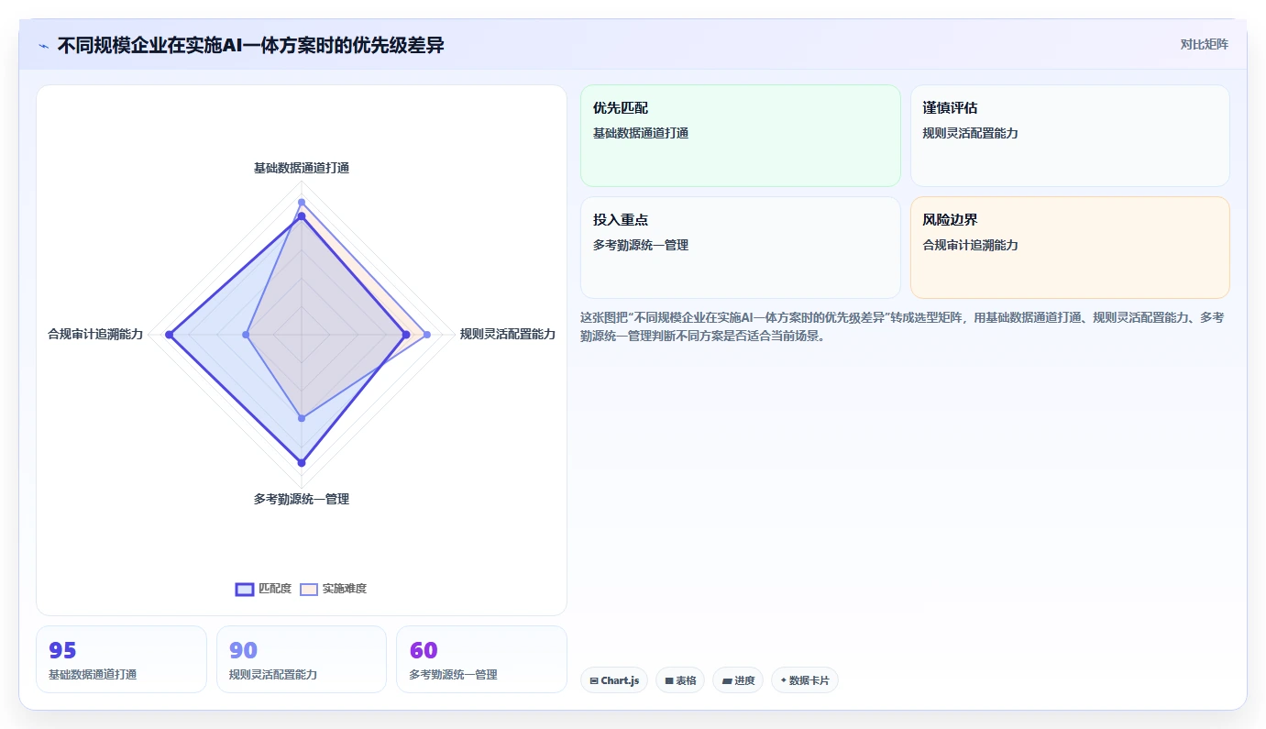This screenshot has width=1266, height=729.
Task: Click 规则灵活配置能力 text inside 谨慎评估 card
Action: 970,133
